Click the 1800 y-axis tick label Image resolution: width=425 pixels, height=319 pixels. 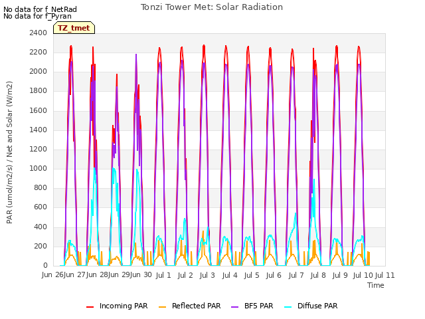coord(39,90)
